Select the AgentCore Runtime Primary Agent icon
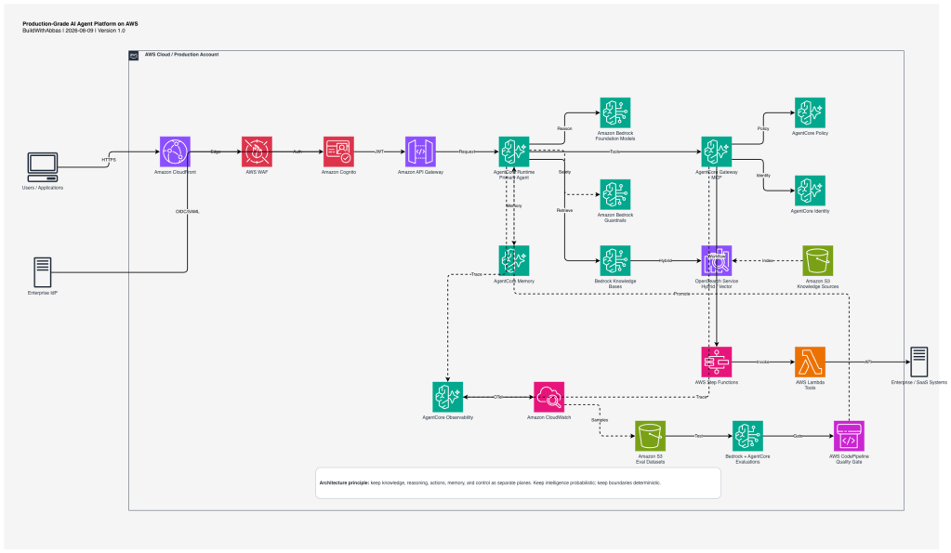This screenshot has width=951, height=553. pyautogui.click(x=514, y=151)
